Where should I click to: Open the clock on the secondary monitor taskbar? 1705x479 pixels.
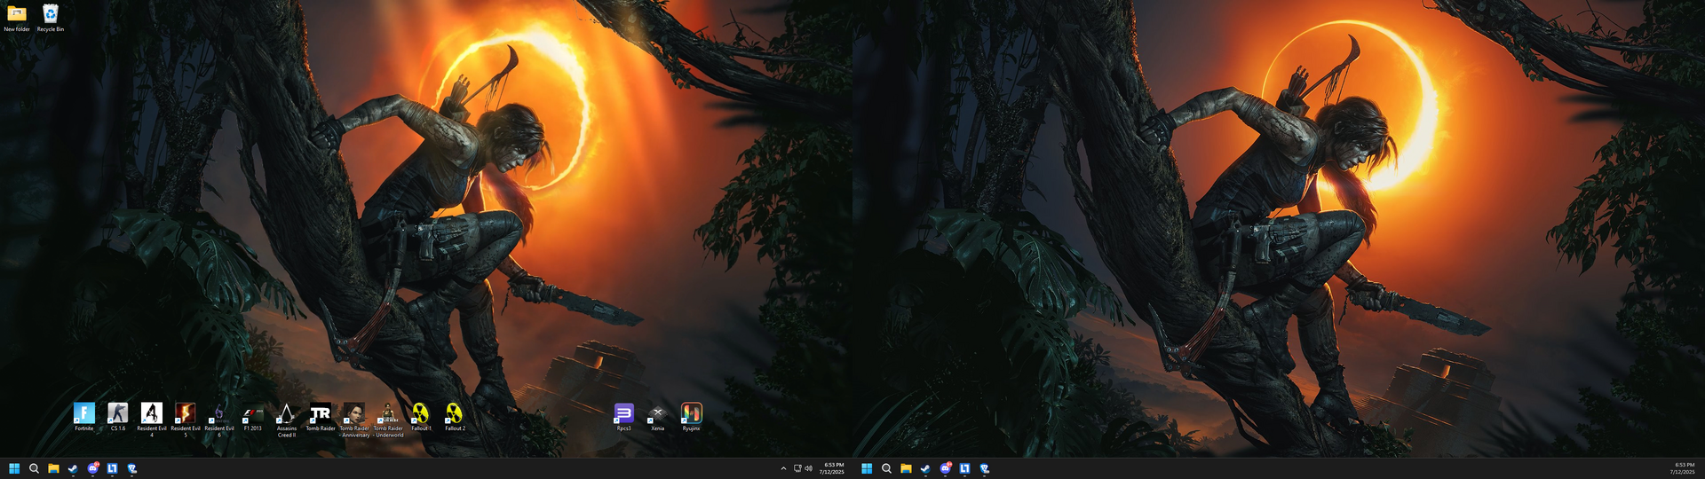pos(1683,468)
